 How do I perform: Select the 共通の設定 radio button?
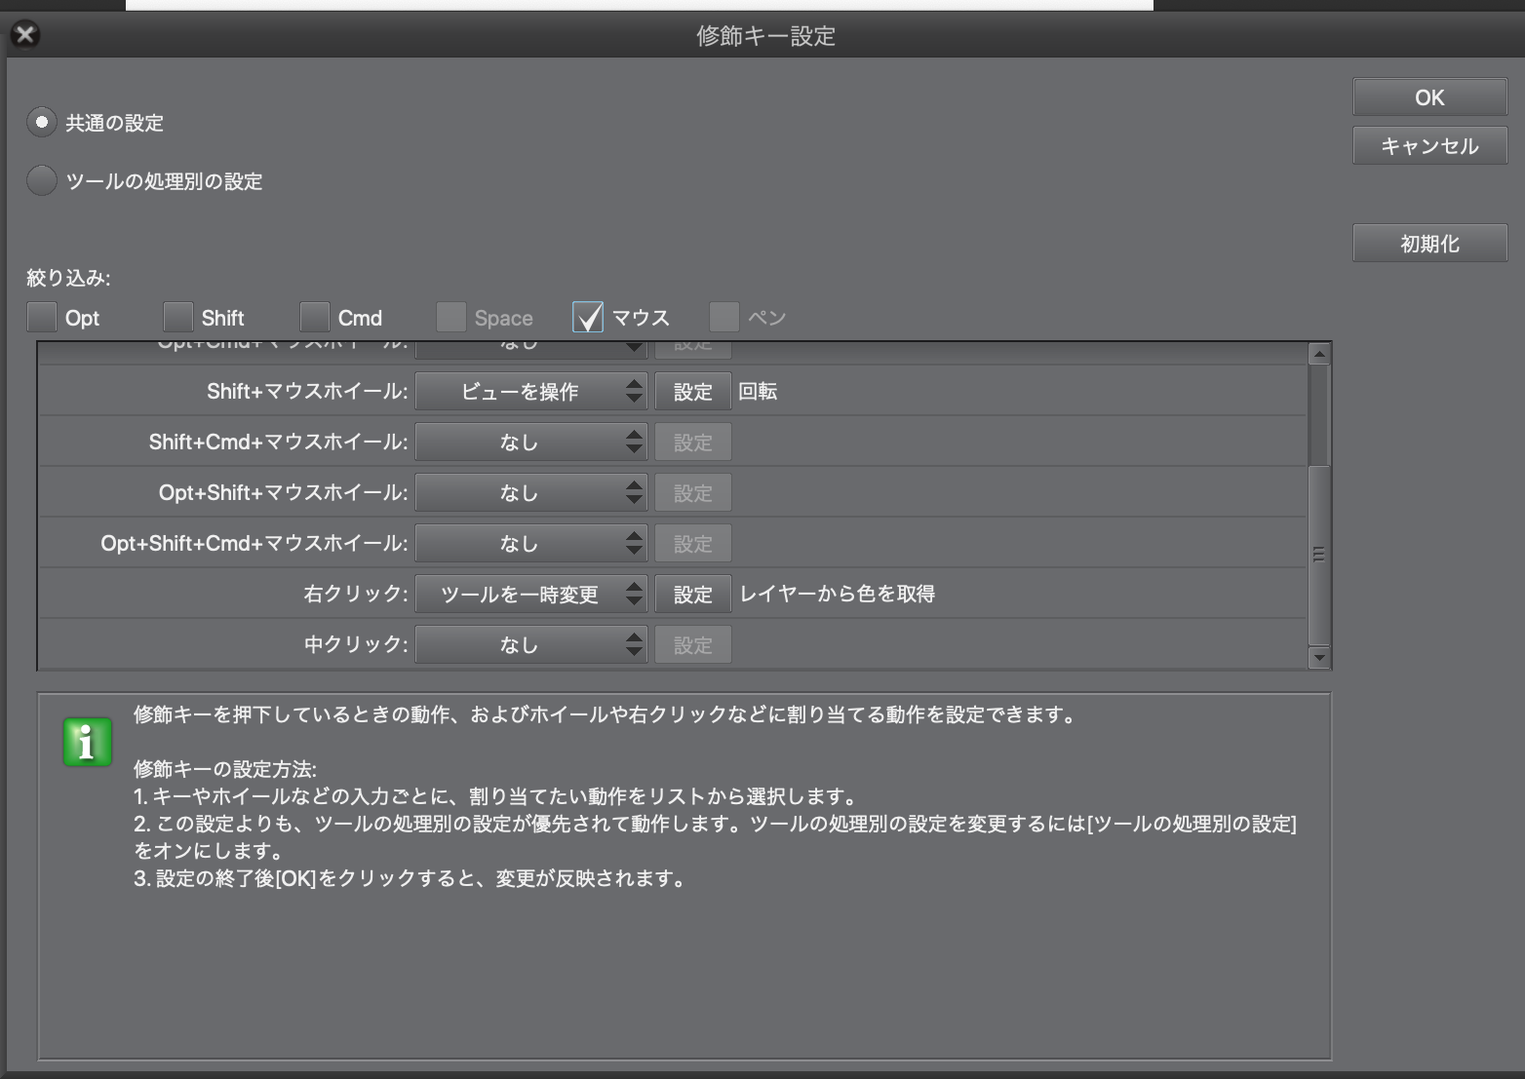[41, 123]
